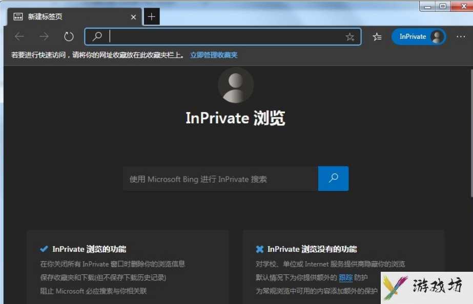Reload the page with refresh icon

click(x=69, y=36)
